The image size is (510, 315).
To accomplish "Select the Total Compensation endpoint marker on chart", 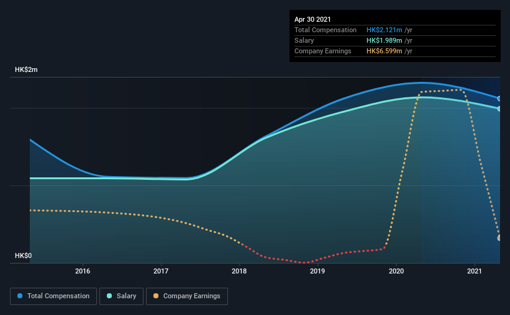I will [499, 99].
